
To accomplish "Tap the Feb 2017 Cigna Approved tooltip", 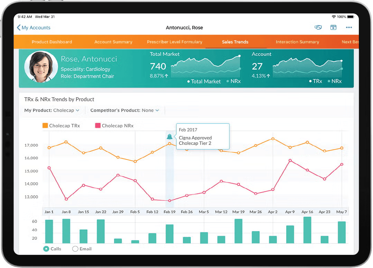I will (x=203, y=136).
